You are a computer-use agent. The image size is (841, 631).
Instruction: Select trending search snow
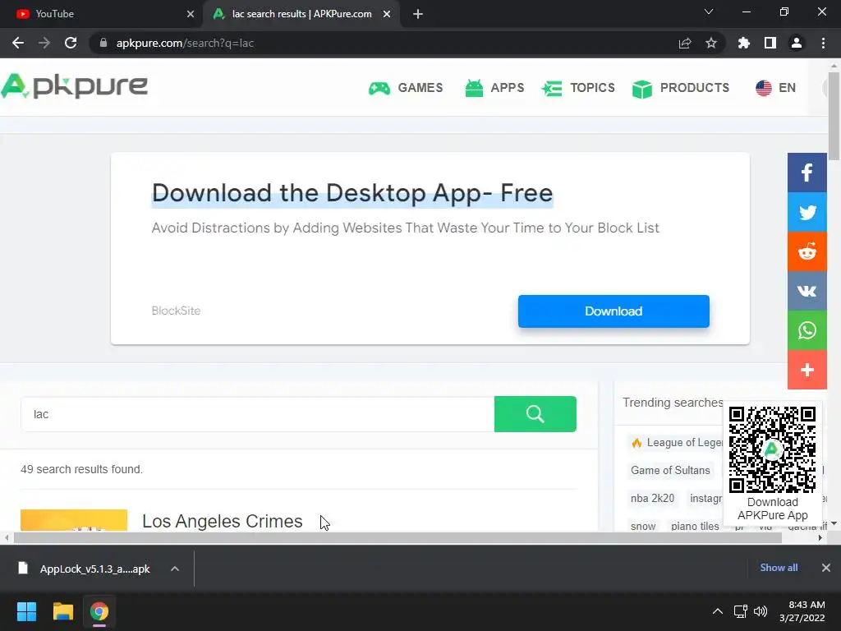tap(643, 527)
